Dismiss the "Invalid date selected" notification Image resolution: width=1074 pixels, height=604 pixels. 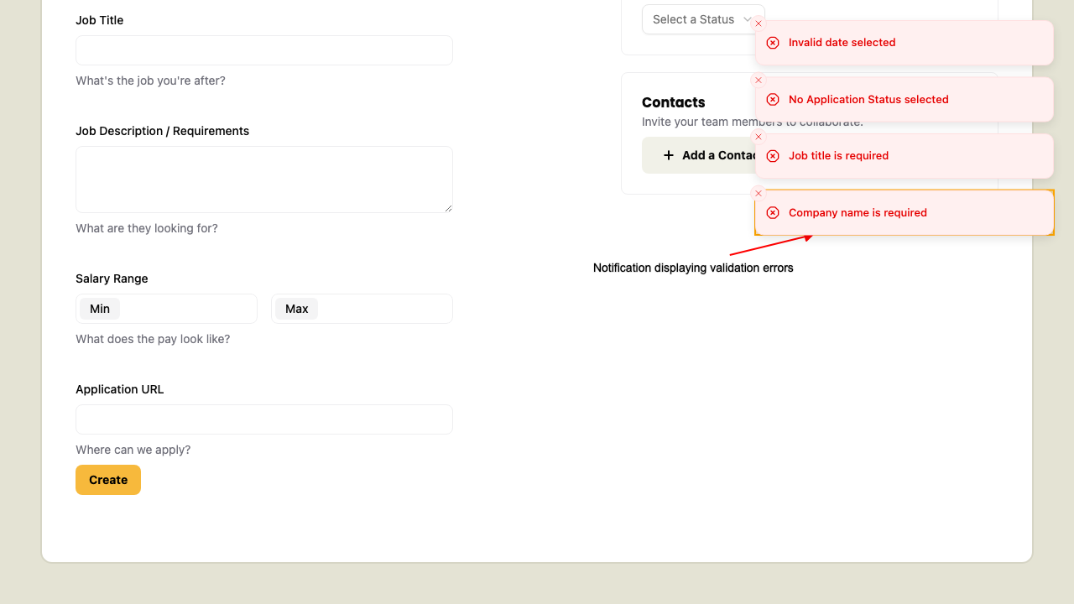759,23
